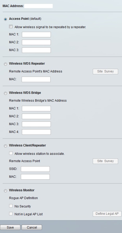122x233 pixels.
Task: Select the Access Point (default) radio button
Action: 5,19
